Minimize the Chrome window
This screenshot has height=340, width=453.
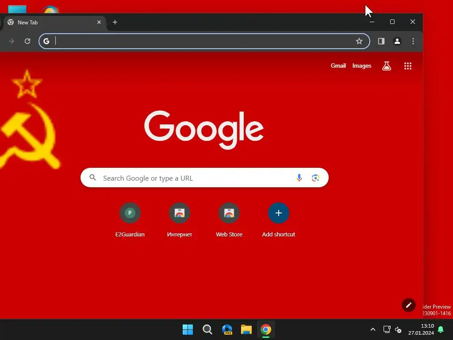click(372, 22)
